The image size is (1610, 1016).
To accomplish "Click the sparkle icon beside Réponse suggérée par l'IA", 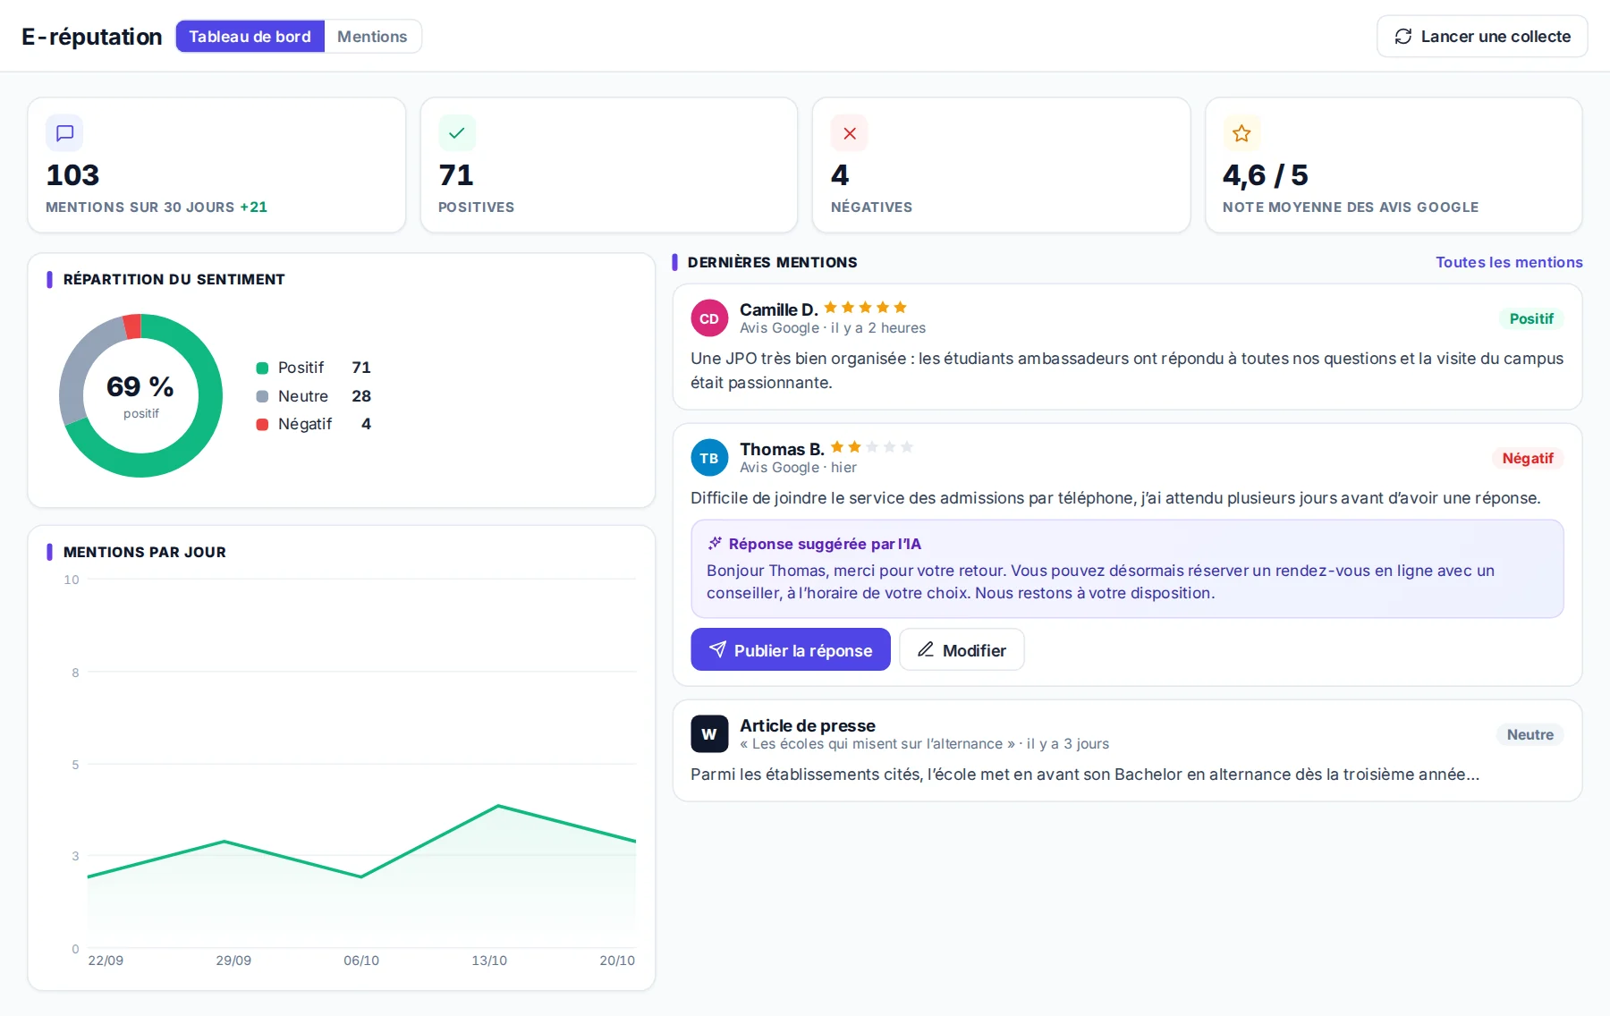I will [715, 544].
